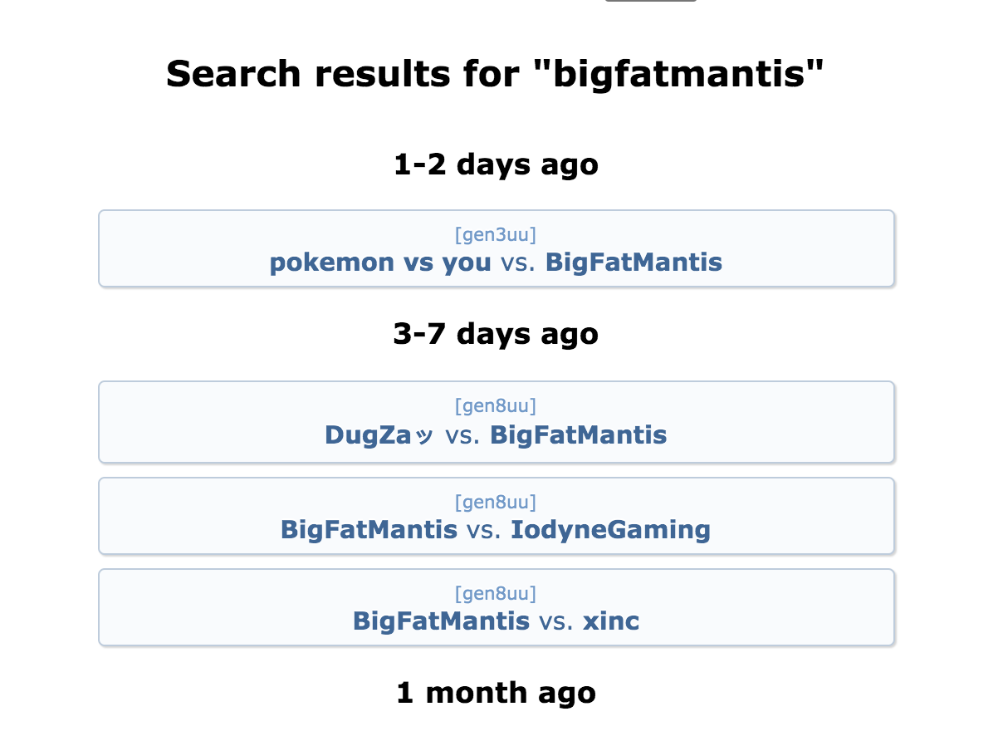
Task: Click the [gen3uu] format label
Action: pyautogui.click(x=496, y=235)
